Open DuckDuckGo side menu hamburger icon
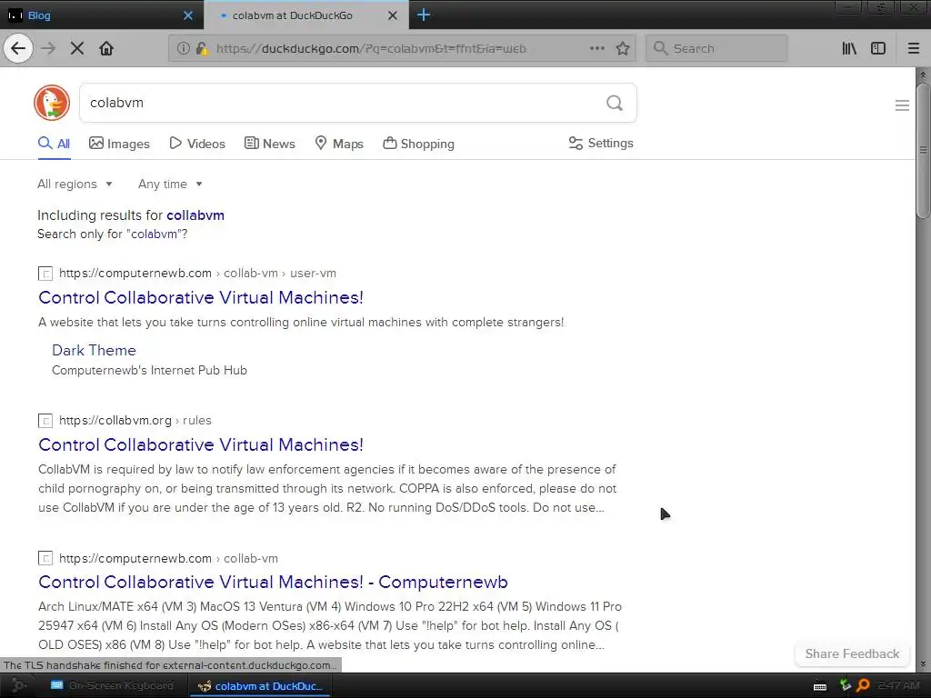 pos(902,105)
